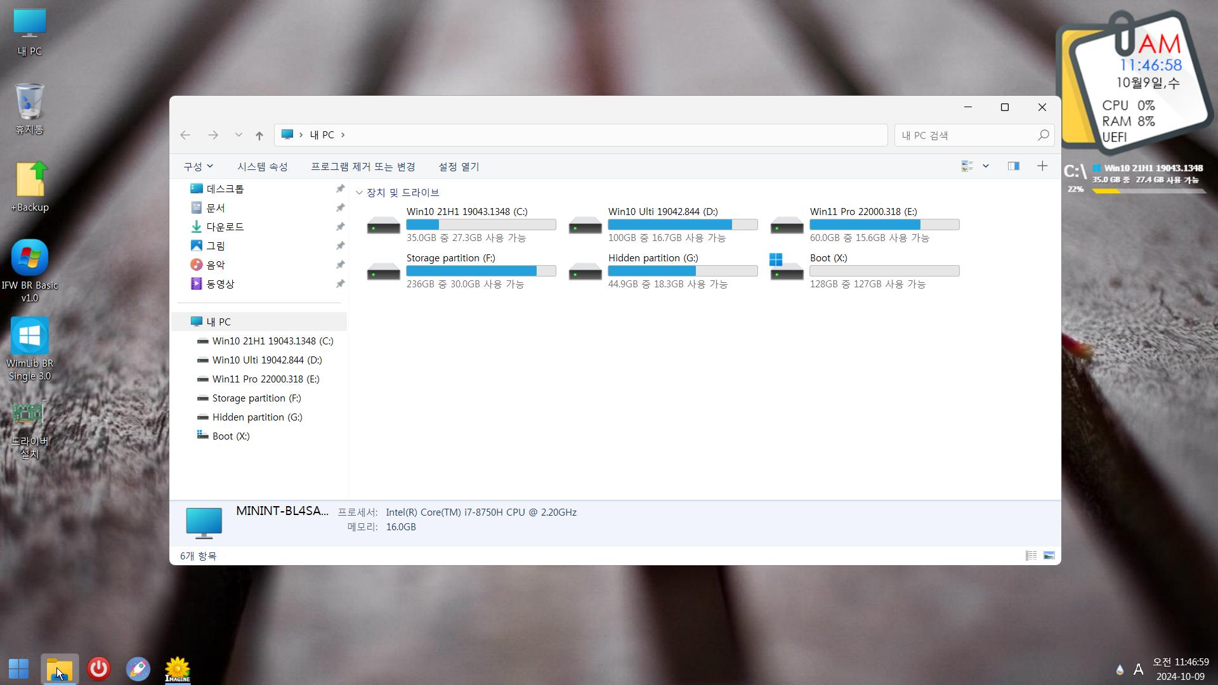
Task: Click the water drop tray icon
Action: coord(1120,670)
